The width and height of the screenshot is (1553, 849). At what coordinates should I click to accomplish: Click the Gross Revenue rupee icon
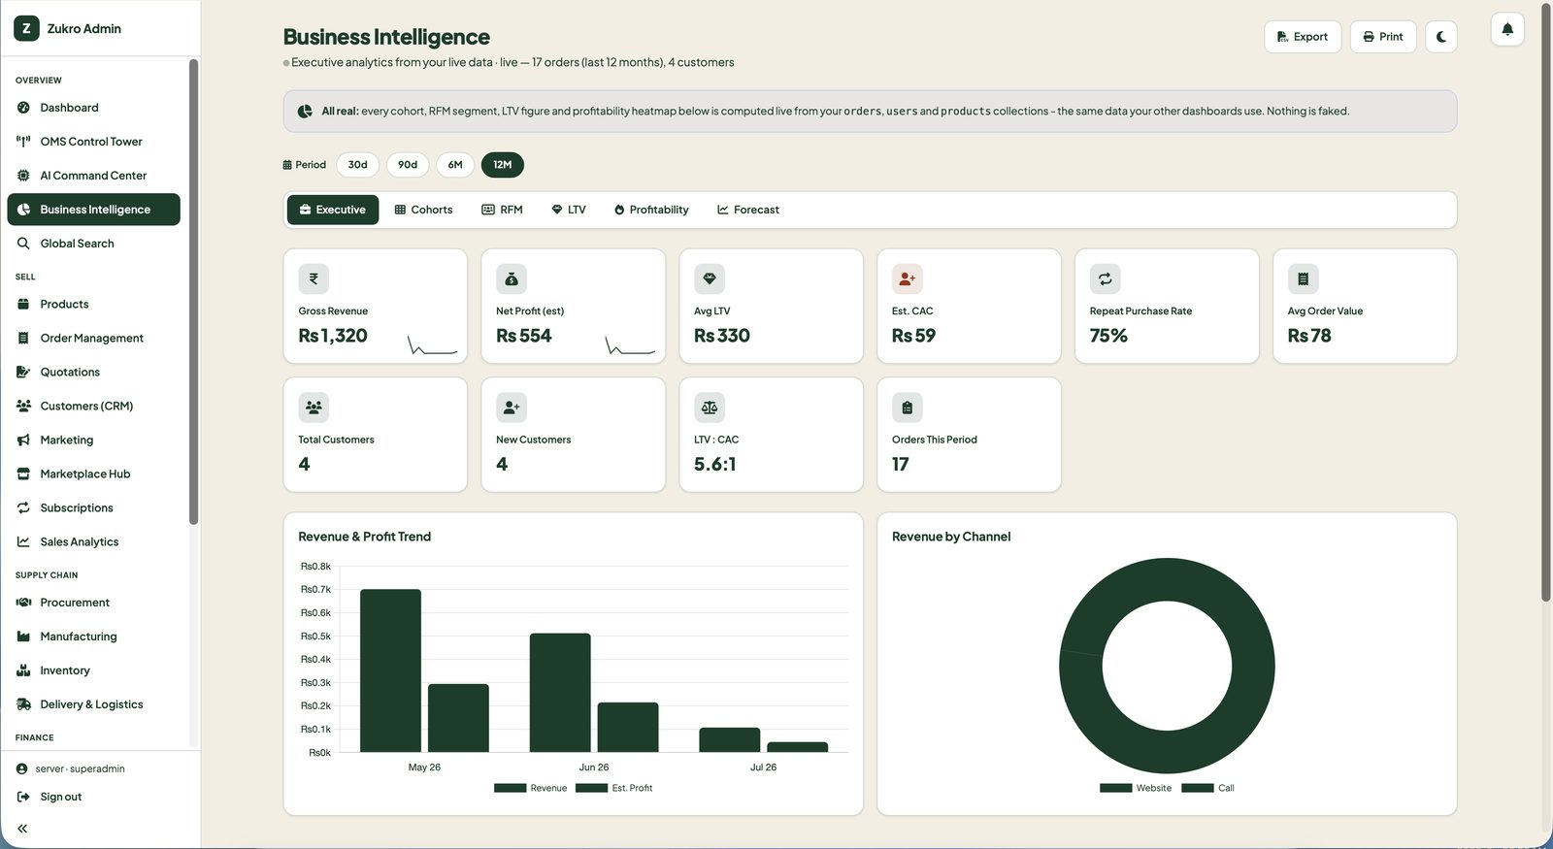click(314, 278)
